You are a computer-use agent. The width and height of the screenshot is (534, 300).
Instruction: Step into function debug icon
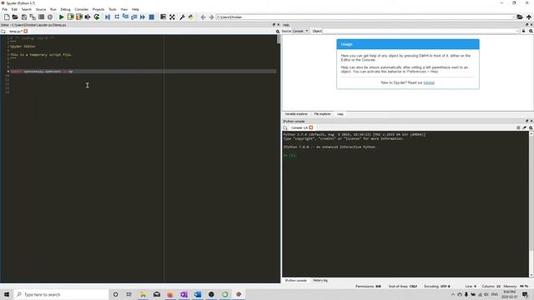[125, 17]
